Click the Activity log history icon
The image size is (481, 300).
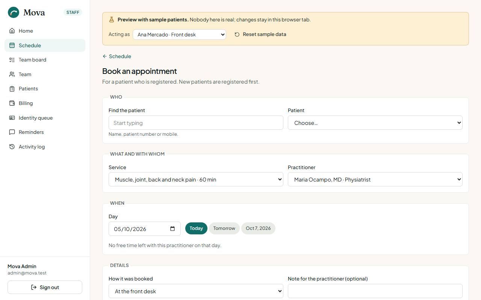pyautogui.click(x=12, y=147)
